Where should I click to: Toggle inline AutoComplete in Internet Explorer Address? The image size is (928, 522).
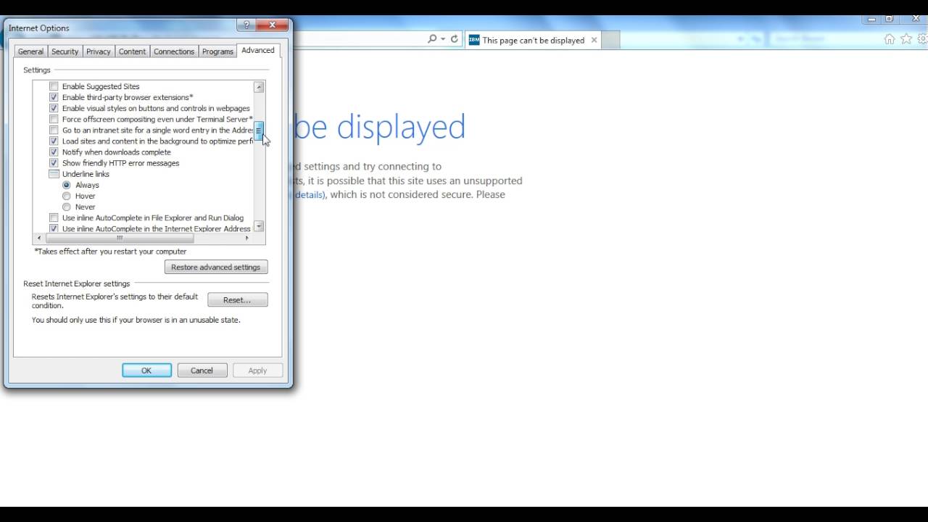point(54,228)
